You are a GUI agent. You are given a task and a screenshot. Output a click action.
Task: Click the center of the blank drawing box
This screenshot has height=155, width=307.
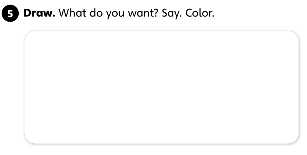pos(161,87)
